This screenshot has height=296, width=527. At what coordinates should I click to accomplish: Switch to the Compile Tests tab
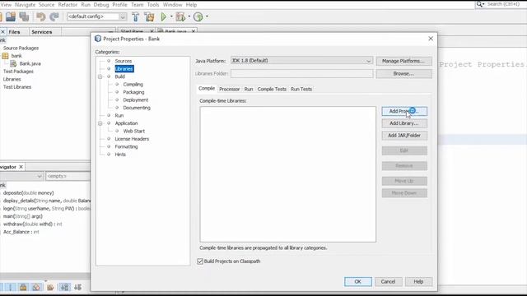click(x=272, y=89)
